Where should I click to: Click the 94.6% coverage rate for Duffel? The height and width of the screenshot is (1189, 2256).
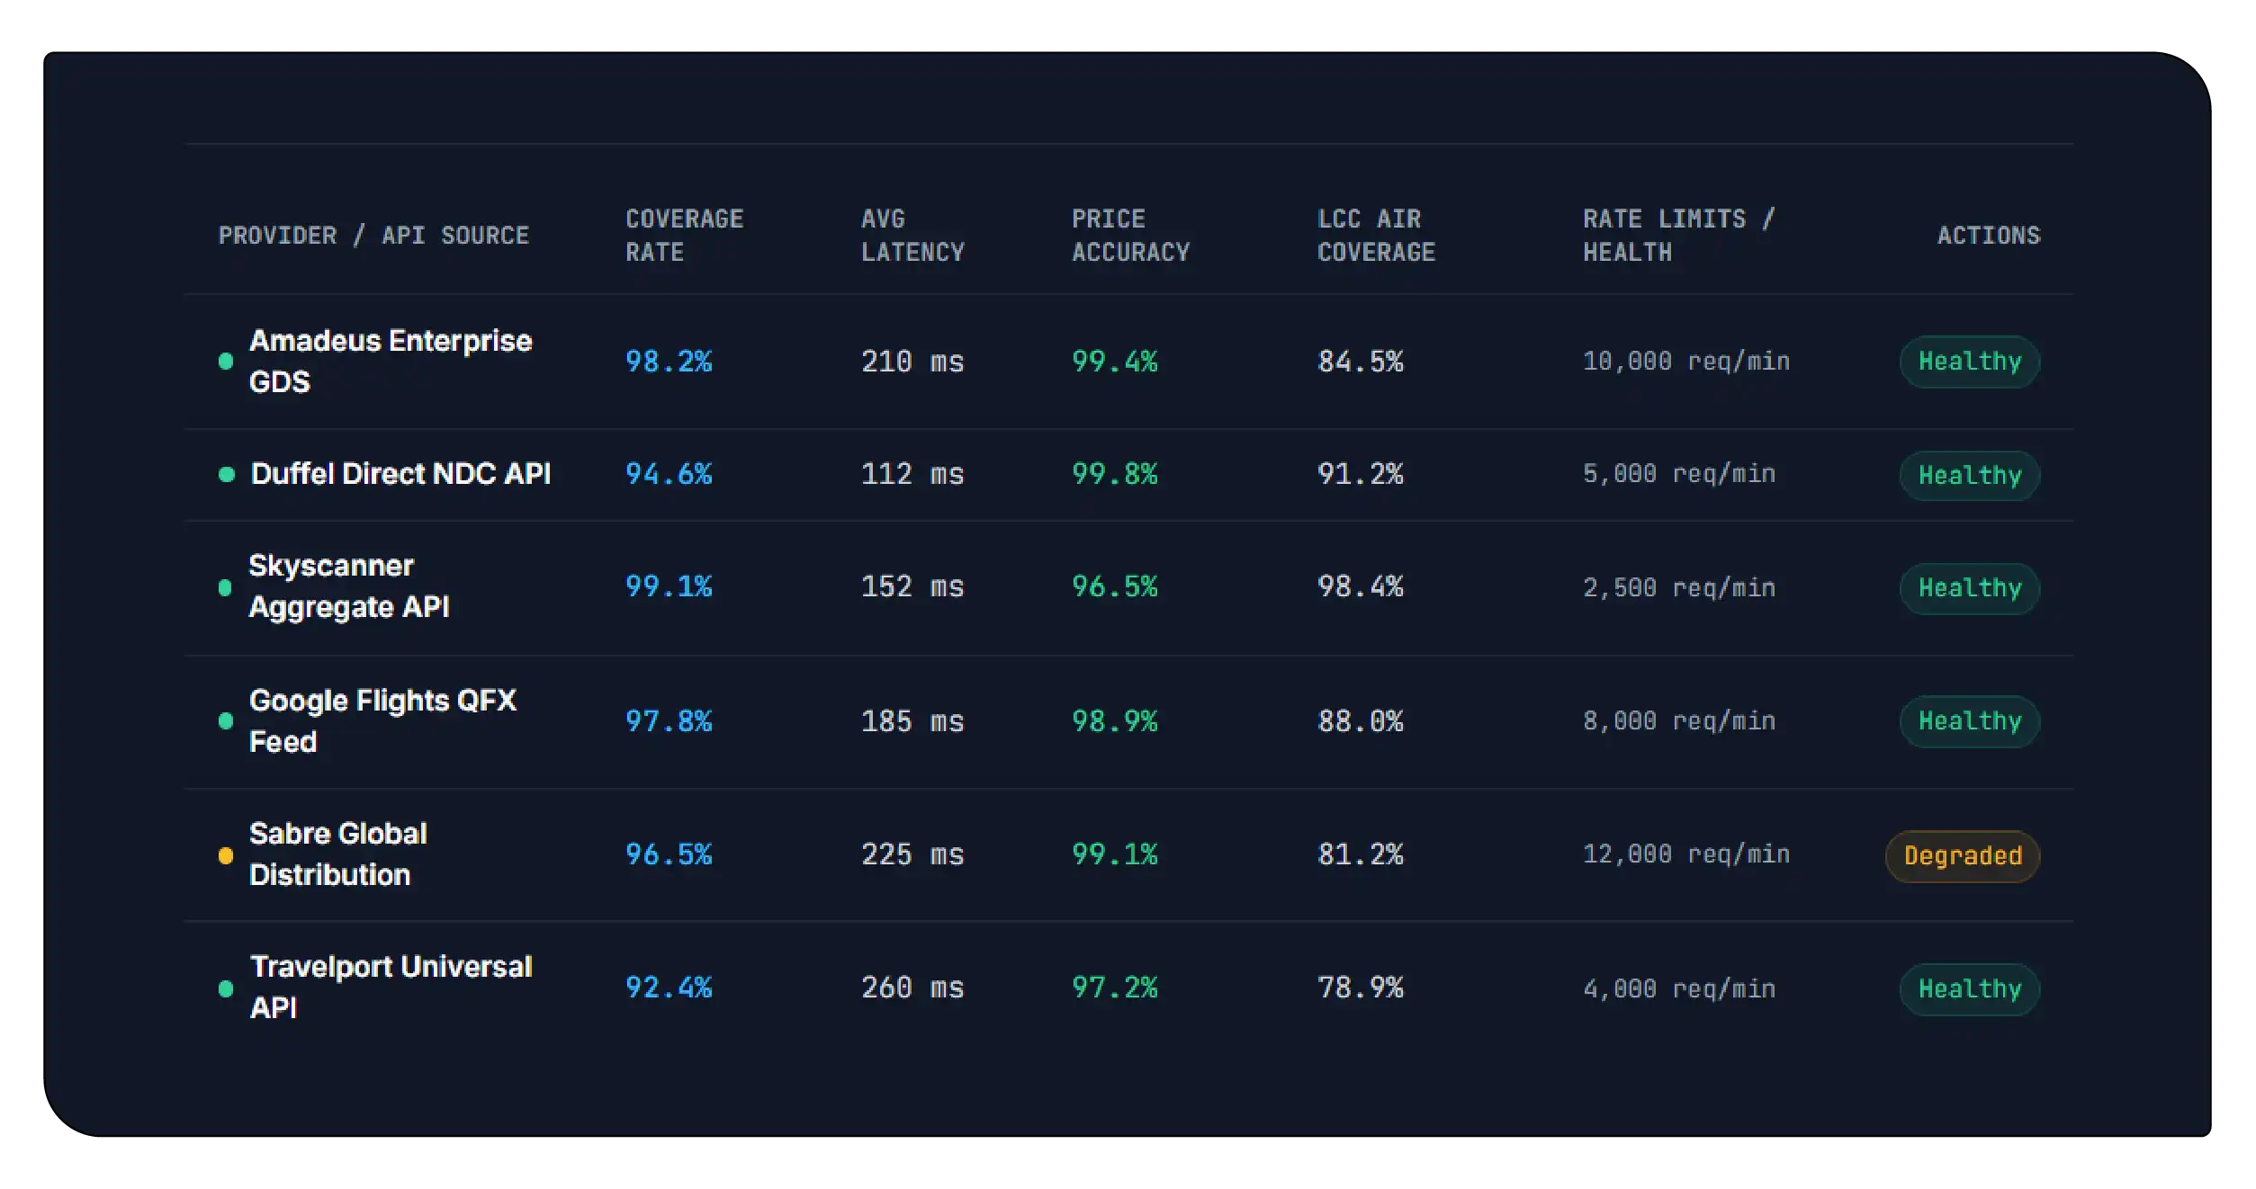(x=669, y=474)
